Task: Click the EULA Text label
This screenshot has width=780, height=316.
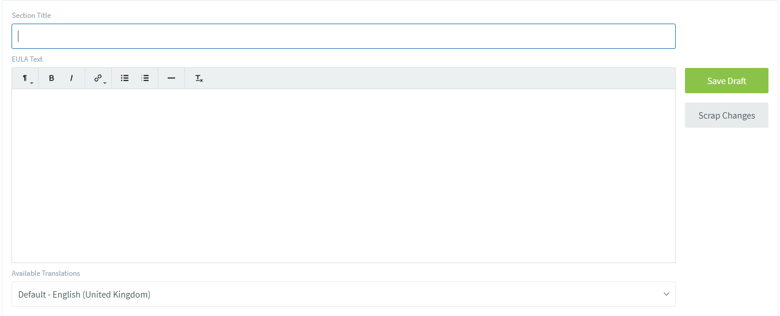Action: pyautogui.click(x=27, y=59)
